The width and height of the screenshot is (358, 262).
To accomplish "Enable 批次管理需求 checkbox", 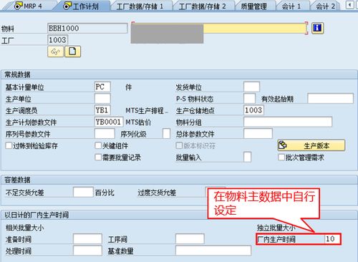I will click(x=281, y=157).
